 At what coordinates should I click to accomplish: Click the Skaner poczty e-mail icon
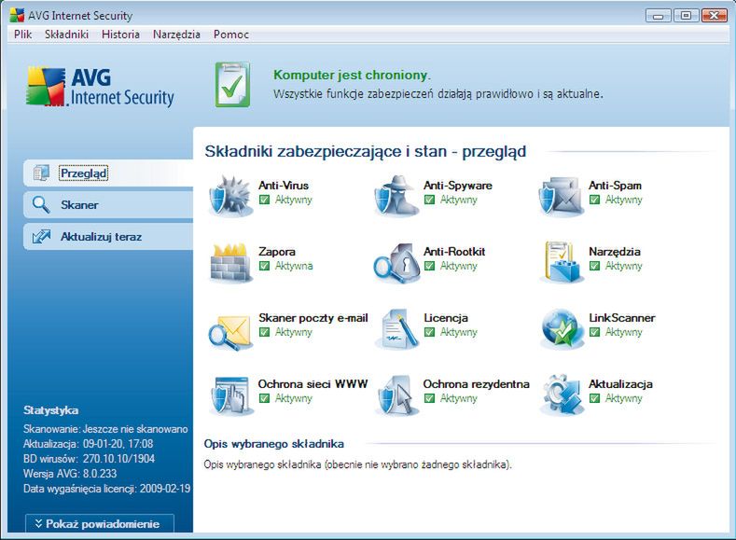coord(230,328)
